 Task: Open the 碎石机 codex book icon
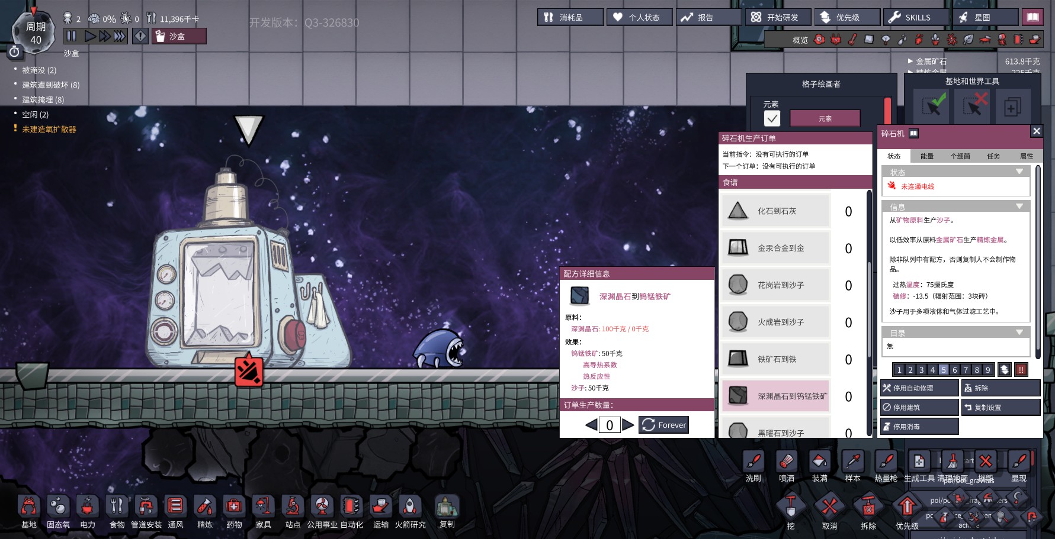pos(913,133)
